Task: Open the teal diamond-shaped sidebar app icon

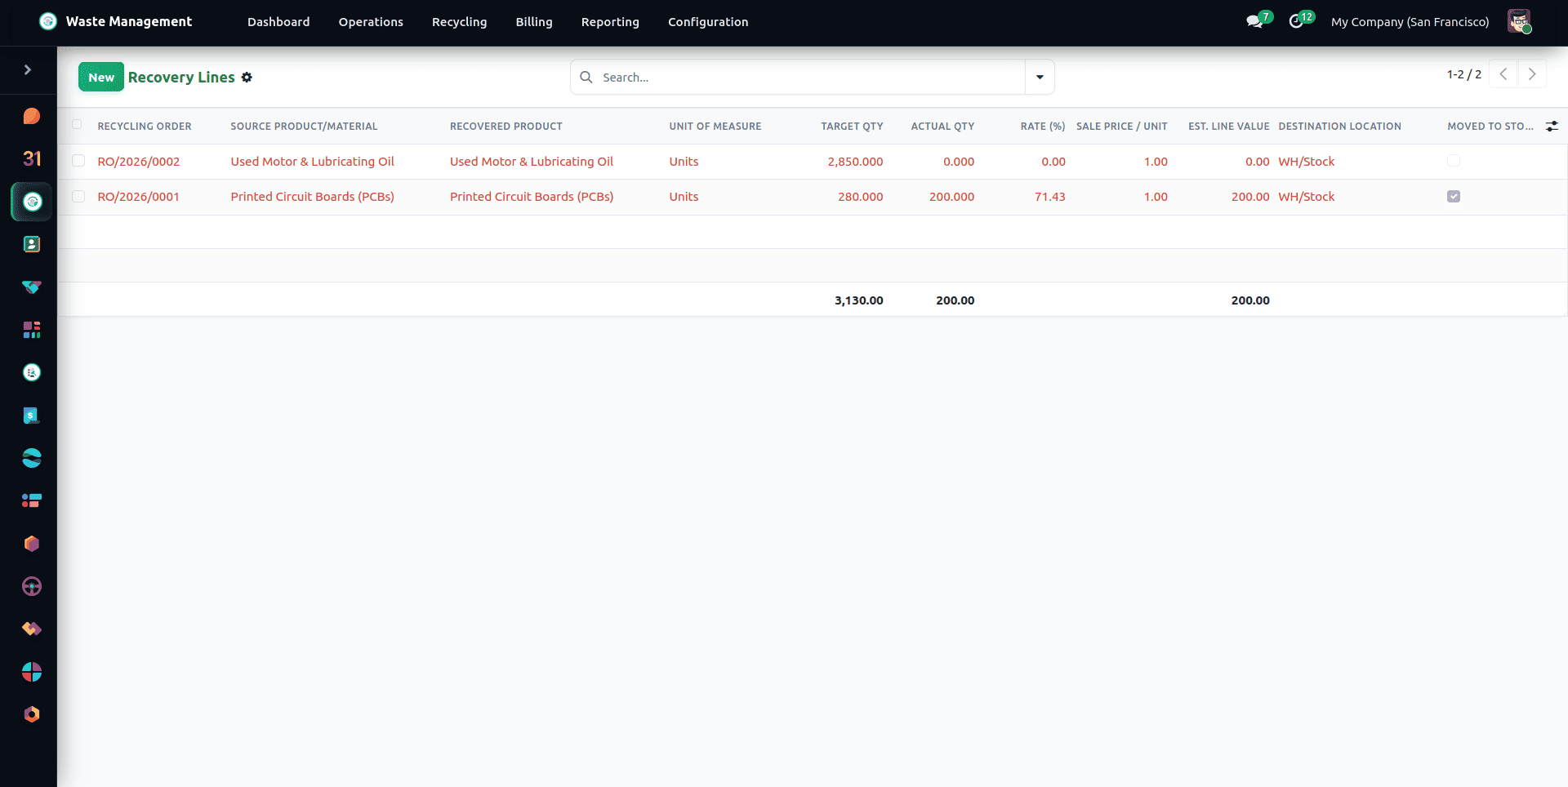Action: pos(32,287)
